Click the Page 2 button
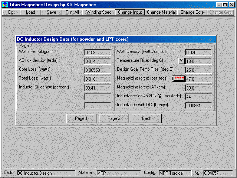The width and height of the screenshot is (237, 178). click(114, 118)
